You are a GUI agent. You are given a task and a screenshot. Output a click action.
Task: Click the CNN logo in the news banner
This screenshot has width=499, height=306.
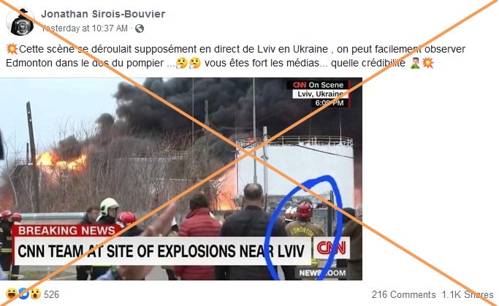pyautogui.click(x=331, y=248)
